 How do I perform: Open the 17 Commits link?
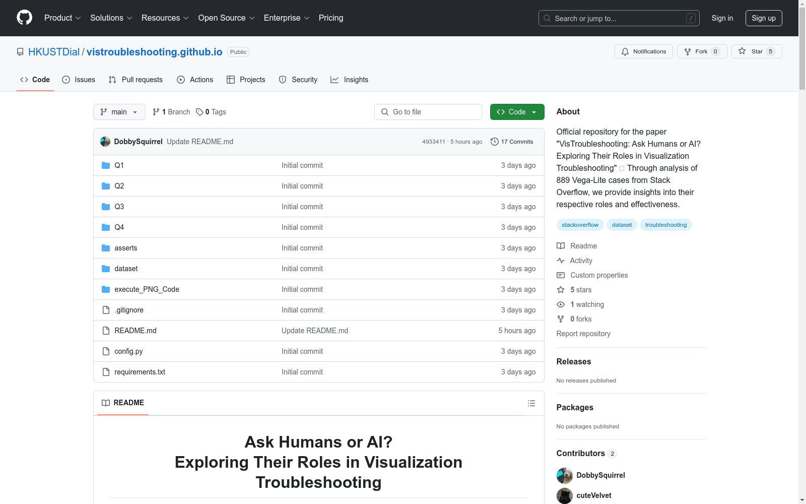[x=512, y=142]
